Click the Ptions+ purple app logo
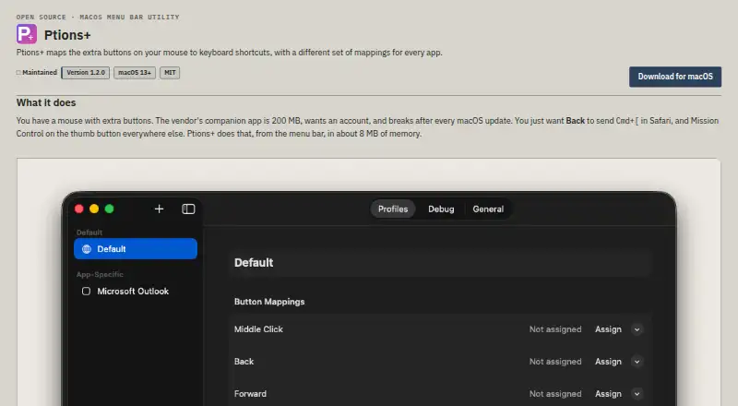 click(27, 34)
